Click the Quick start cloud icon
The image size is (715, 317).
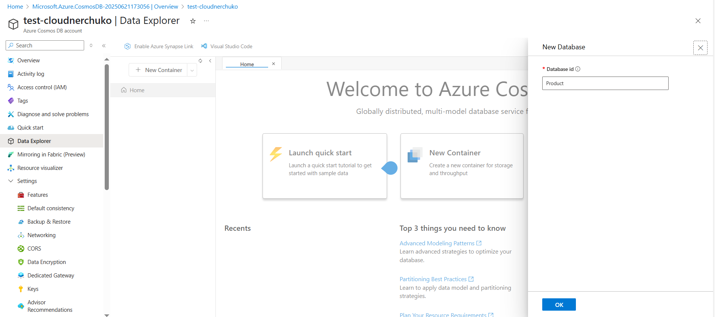(x=11, y=128)
